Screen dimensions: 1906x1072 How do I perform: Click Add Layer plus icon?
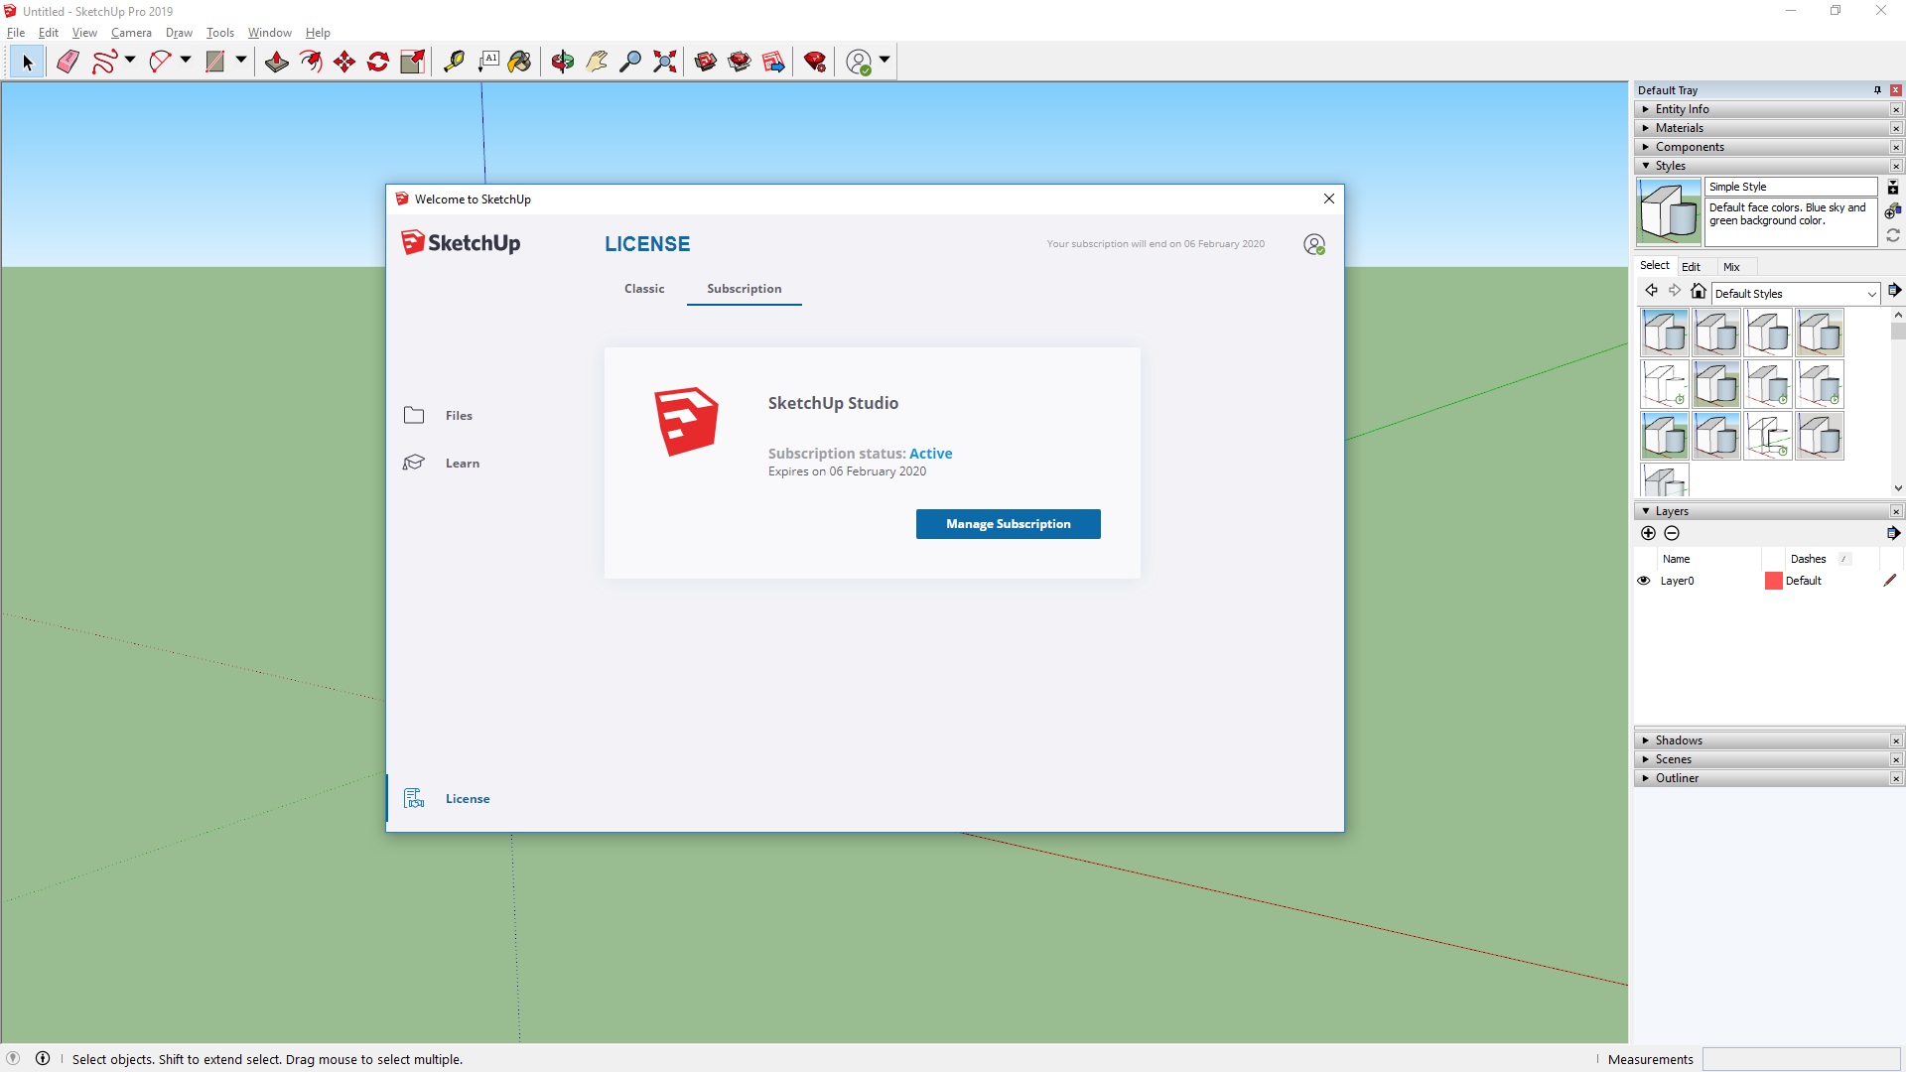click(1649, 533)
